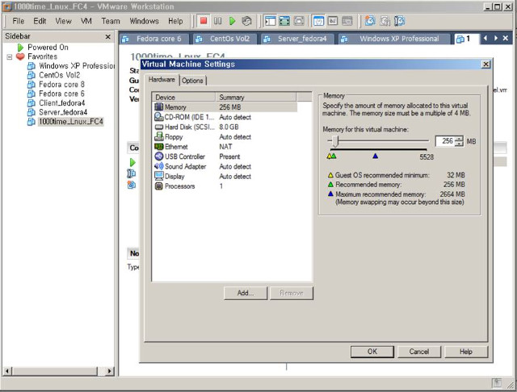This screenshot has height=392, width=517.
Task: Select the CD-ROM device in list
Action: click(225, 117)
